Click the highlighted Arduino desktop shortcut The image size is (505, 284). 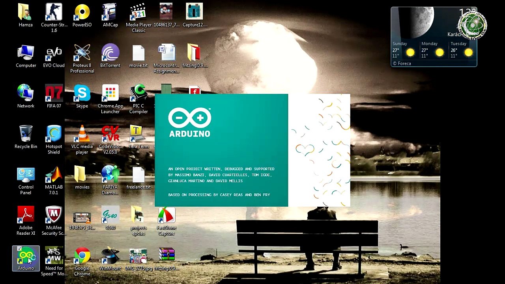click(x=26, y=258)
